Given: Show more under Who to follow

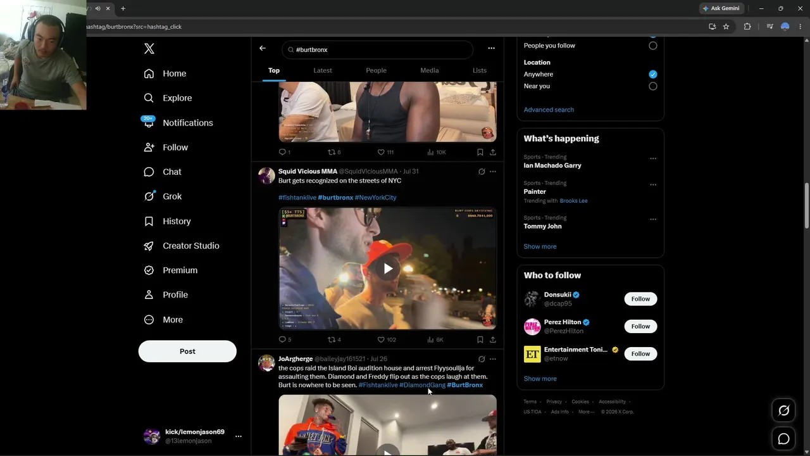Looking at the screenshot, I should tap(540, 379).
